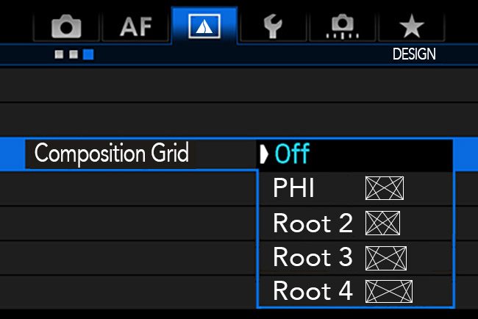Click the Root 3 grid preview icon

385,259
